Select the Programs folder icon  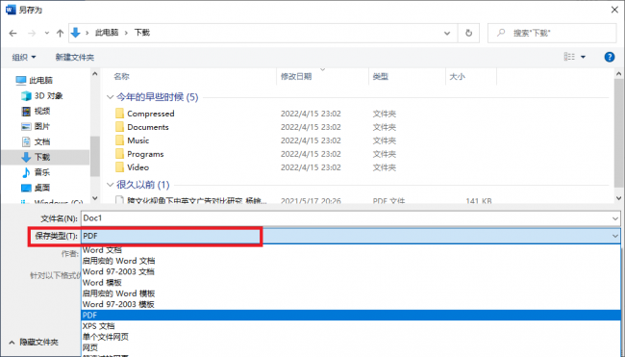(x=119, y=154)
